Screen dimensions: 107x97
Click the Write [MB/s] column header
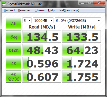tap(82, 27)
